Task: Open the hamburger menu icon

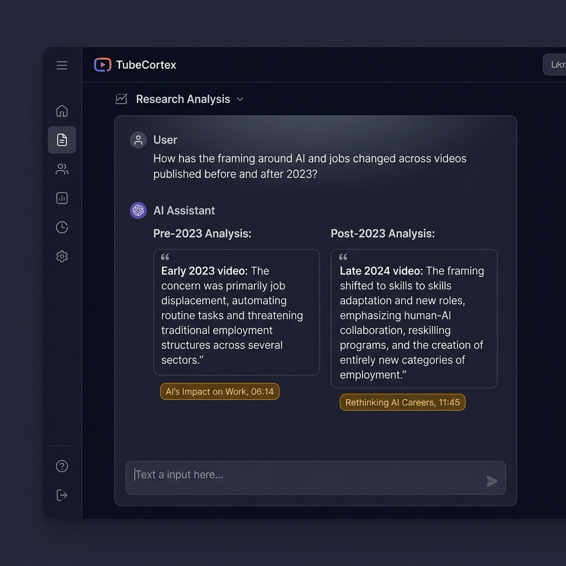Action: [x=62, y=65]
